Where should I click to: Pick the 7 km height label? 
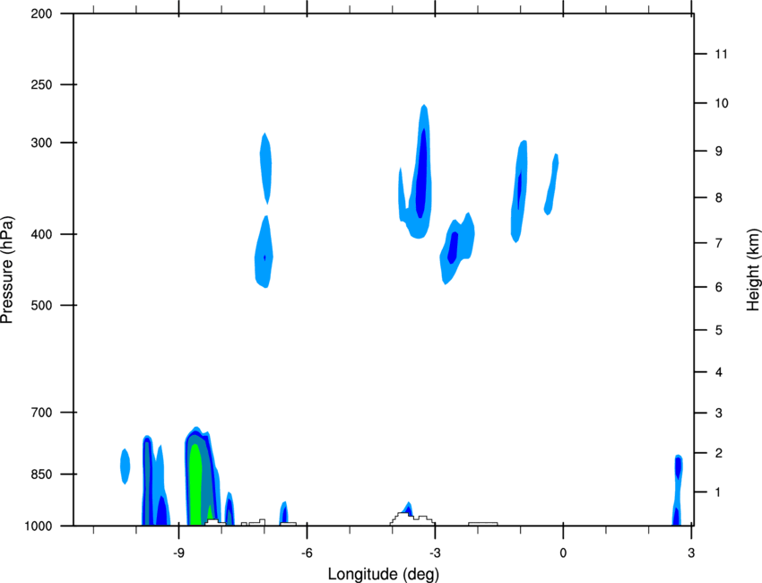pos(719,243)
